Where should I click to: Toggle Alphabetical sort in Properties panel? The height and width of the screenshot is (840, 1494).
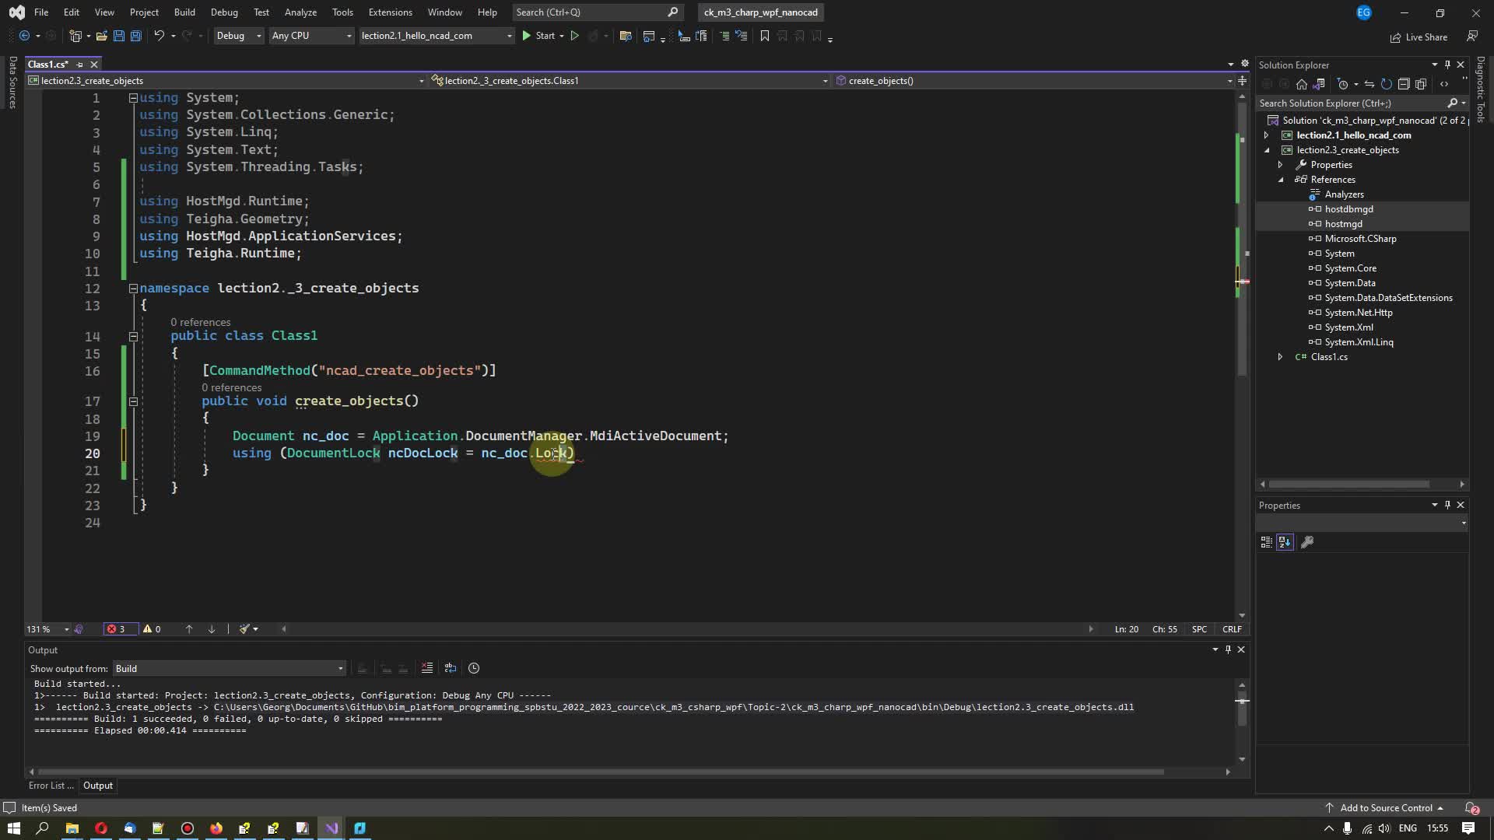(x=1285, y=542)
